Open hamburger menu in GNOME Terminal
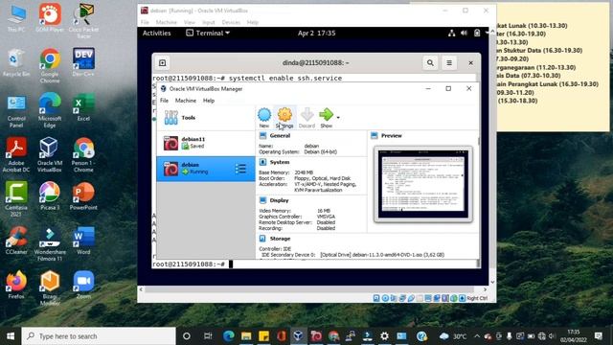 click(449, 63)
